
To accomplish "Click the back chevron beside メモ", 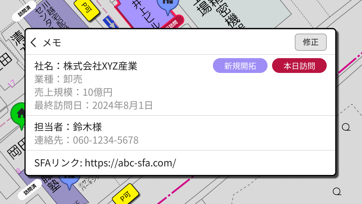I will 34,42.
